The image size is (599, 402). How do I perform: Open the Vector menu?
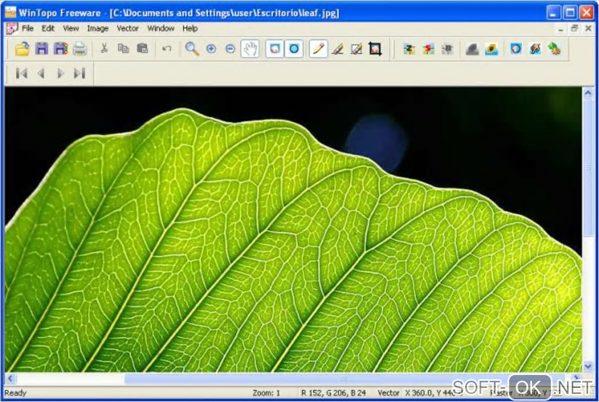[x=127, y=28]
